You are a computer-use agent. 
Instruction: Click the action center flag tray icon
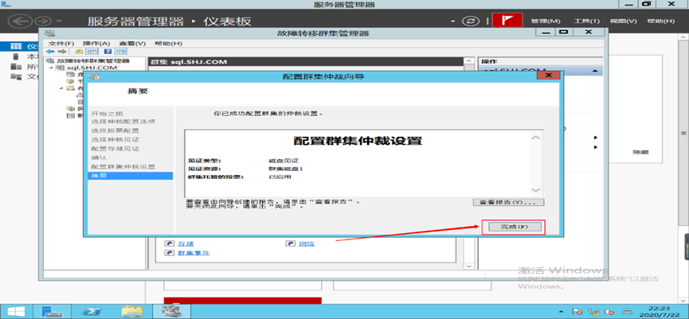click(x=577, y=312)
